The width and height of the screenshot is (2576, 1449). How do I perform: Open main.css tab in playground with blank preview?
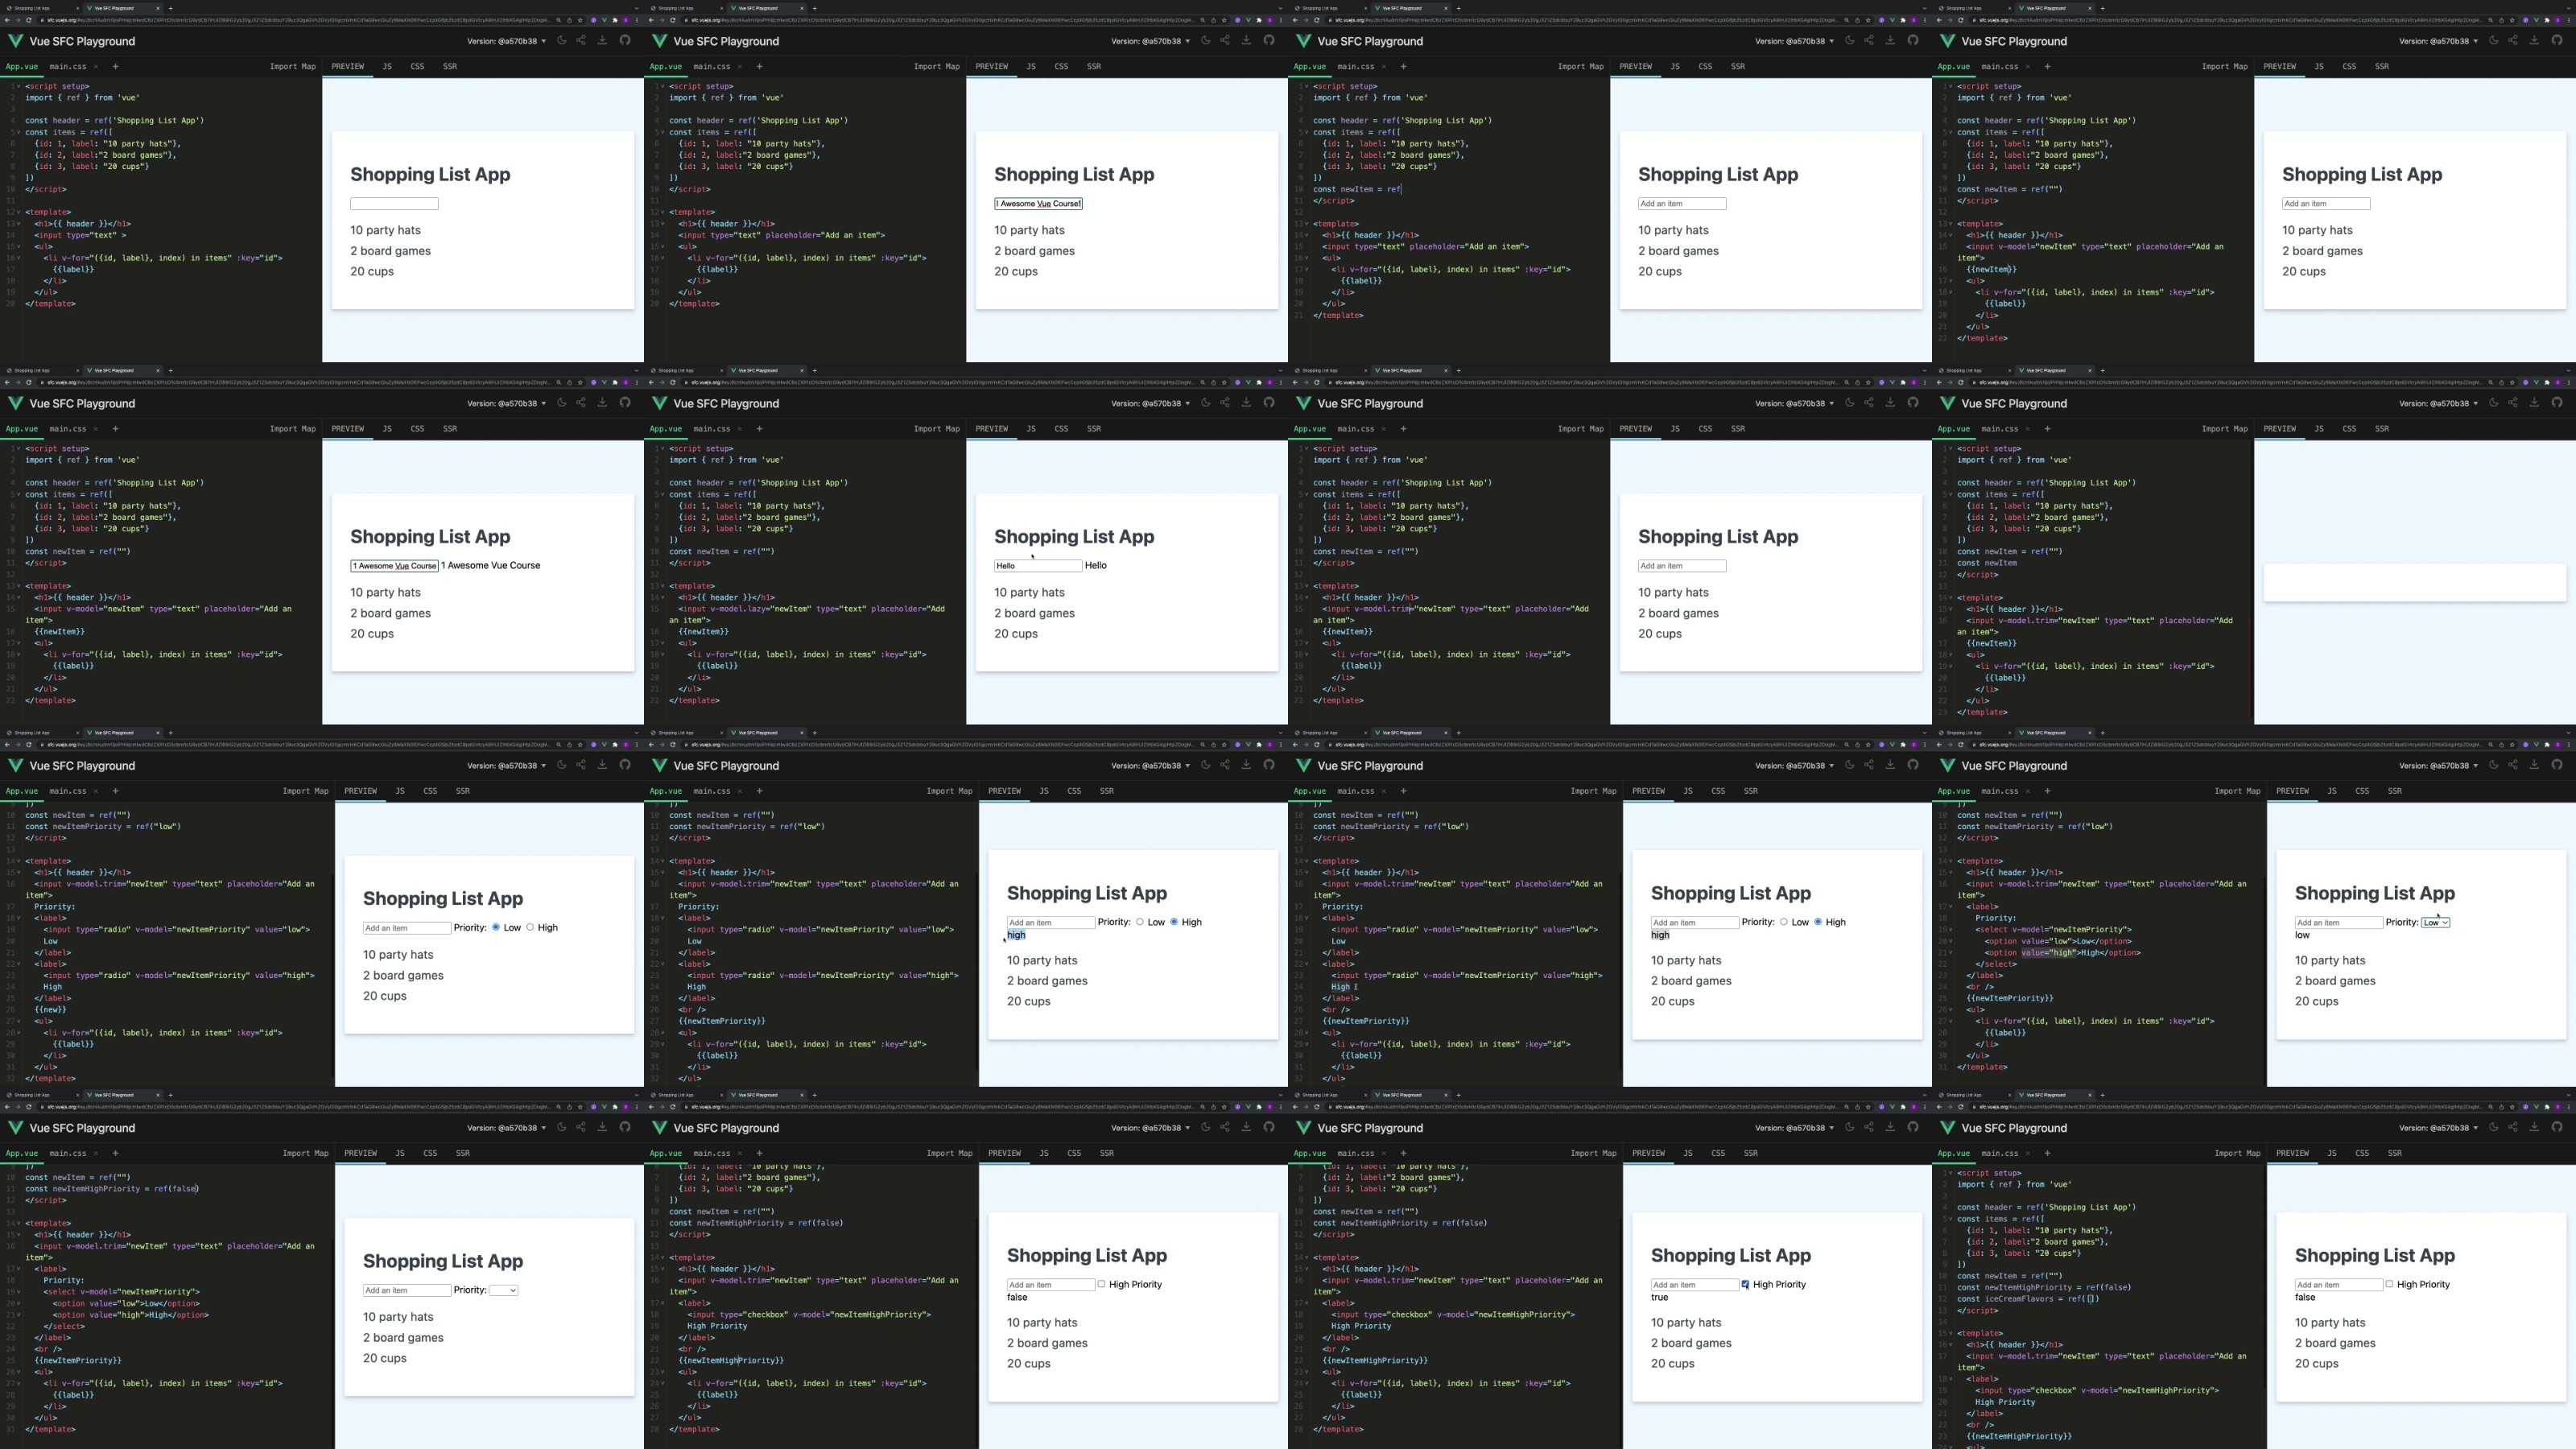coord(1999,429)
